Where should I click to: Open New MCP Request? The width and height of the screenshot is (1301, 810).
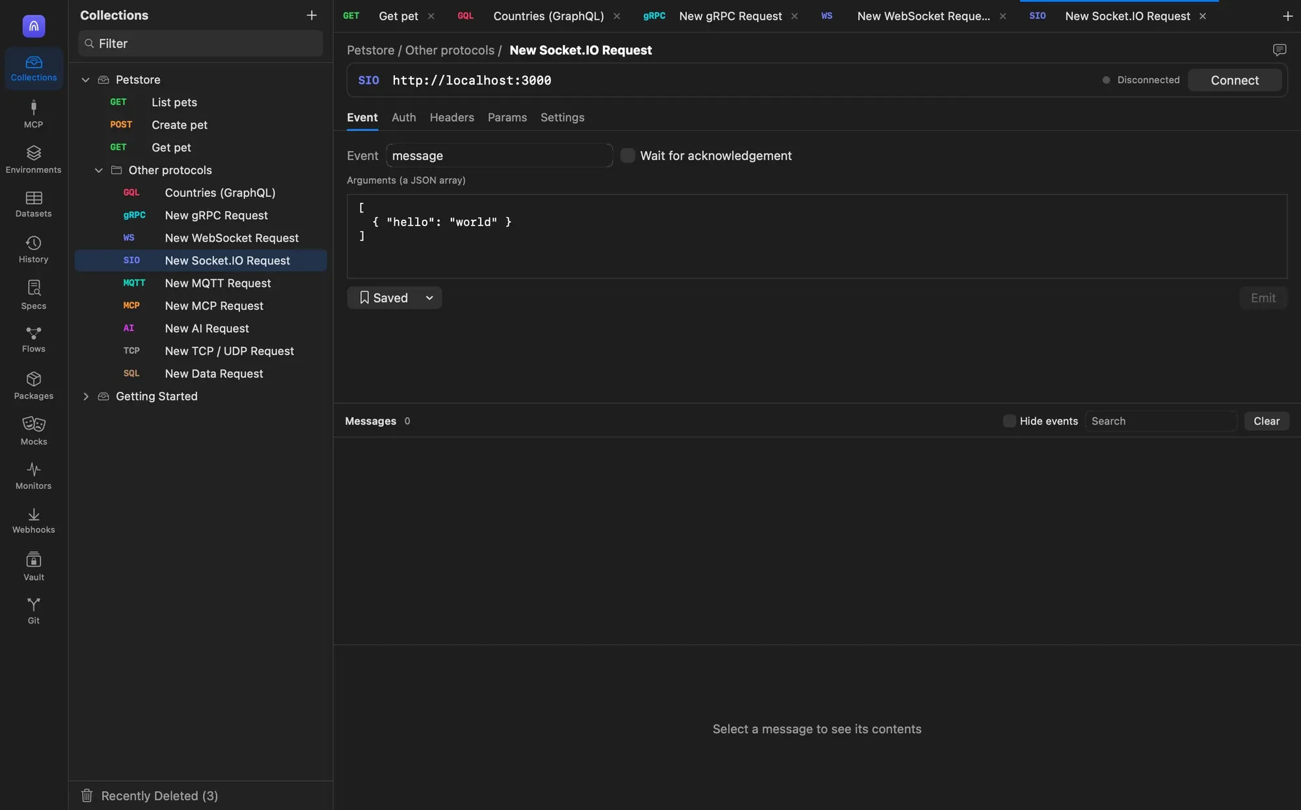pyautogui.click(x=200, y=306)
